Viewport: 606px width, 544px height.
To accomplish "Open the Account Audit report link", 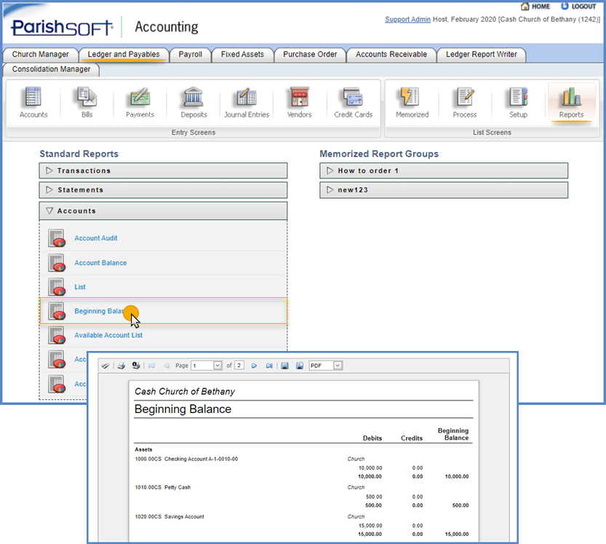I will point(96,238).
